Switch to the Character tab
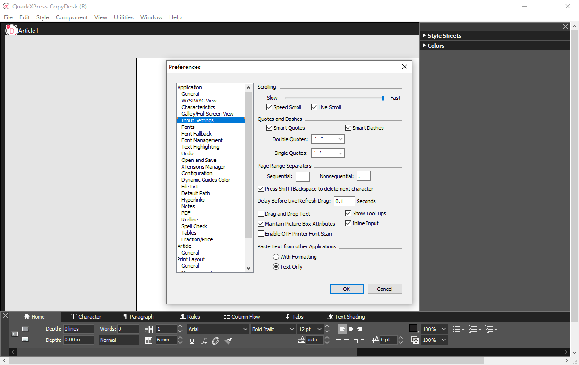 pos(86,317)
